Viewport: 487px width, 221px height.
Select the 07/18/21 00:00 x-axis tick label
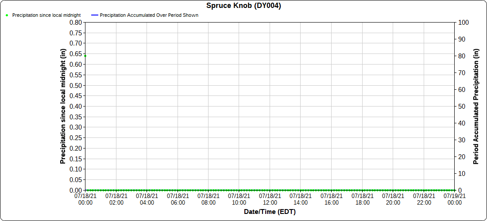click(85, 199)
